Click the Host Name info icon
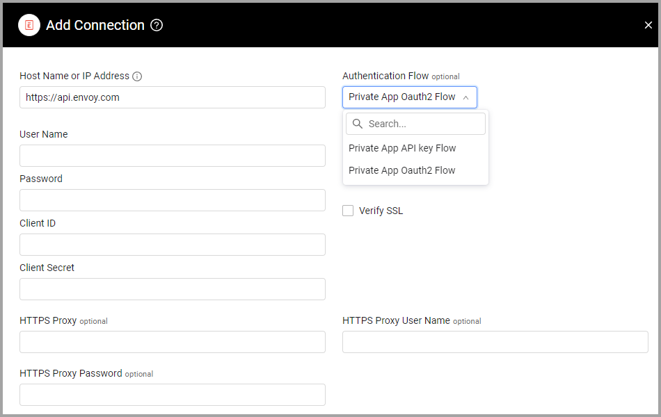This screenshot has width=661, height=417. tap(137, 76)
